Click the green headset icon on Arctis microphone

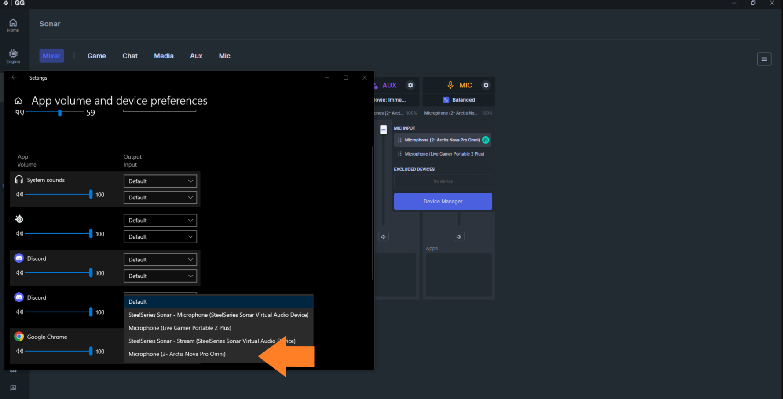point(486,140)
